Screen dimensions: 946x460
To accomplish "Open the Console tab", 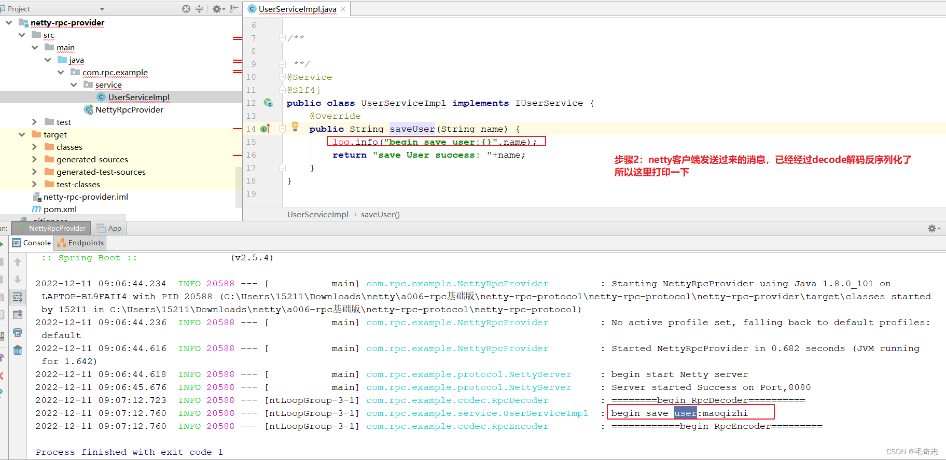I will click(32, 243).
